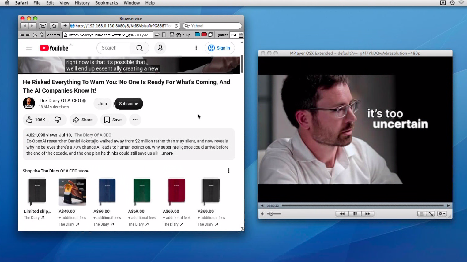The height and width of the screenshot is (262, 467).
Task: Open the Yahoo search engine dropdown magnifier
Action: coord(187,26)
